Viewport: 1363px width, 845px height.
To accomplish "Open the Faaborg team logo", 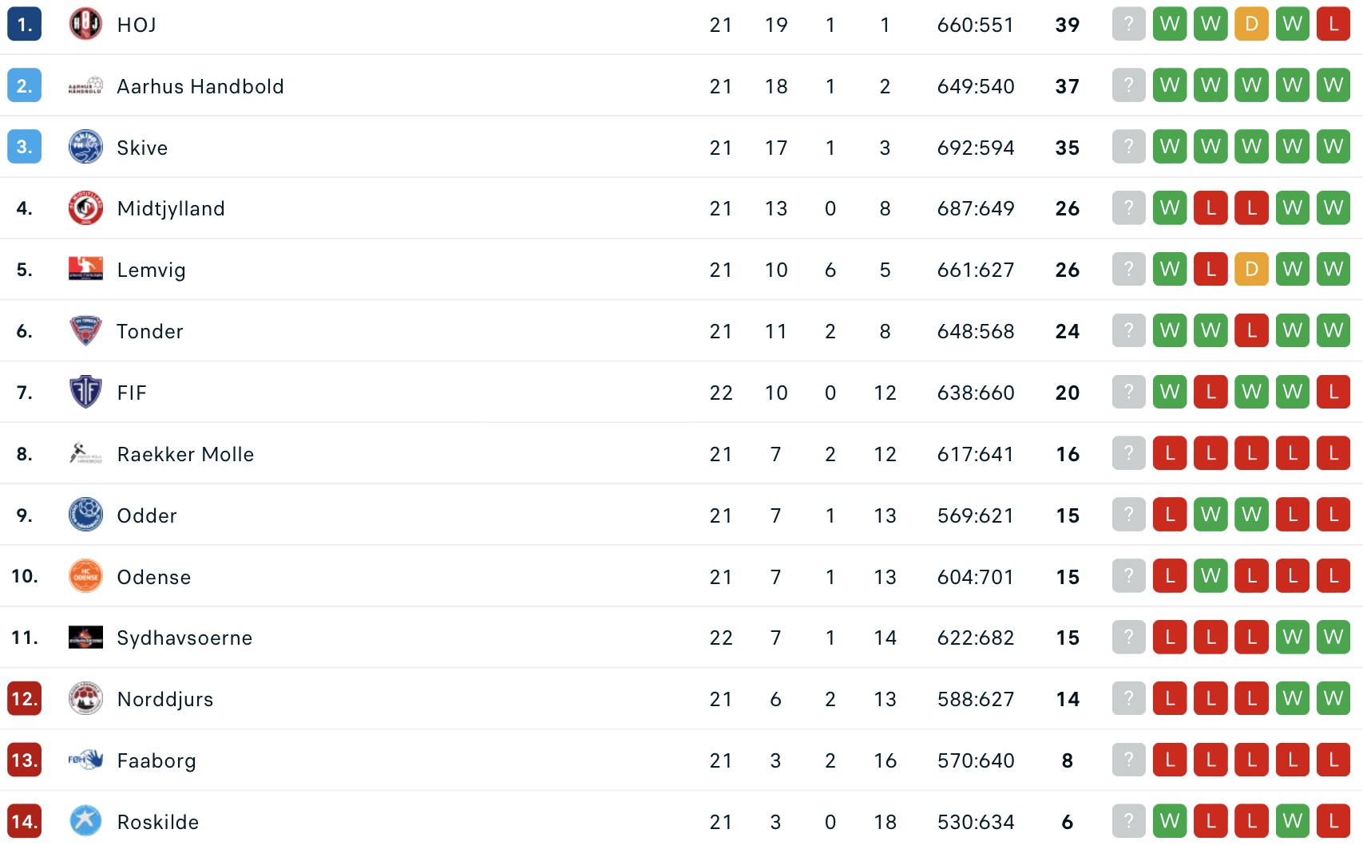I will pyautogui.click(x=85, y=760).
